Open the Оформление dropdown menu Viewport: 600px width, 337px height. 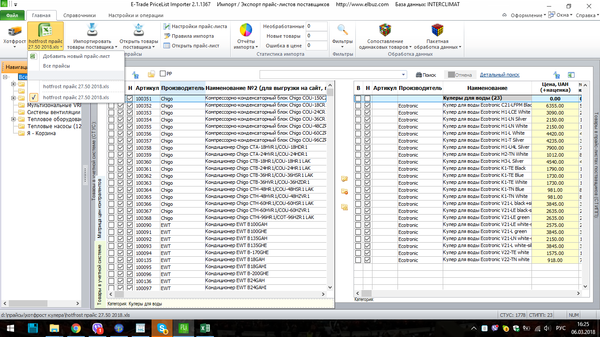pos(528,15)
